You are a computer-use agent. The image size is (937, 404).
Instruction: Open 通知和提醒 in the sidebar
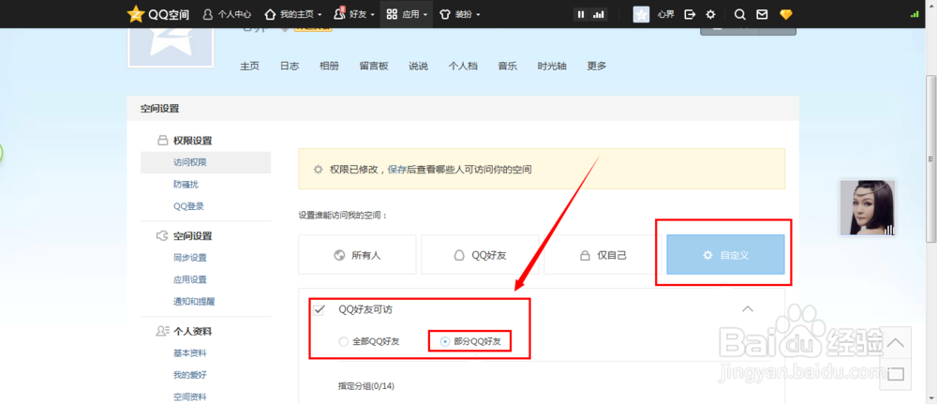(x=194, y=301)
